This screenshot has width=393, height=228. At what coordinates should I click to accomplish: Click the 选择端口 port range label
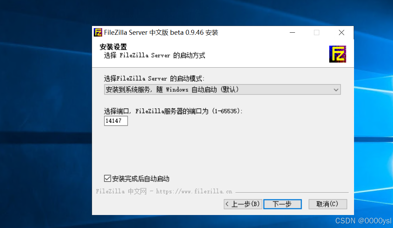coord(173,111)
